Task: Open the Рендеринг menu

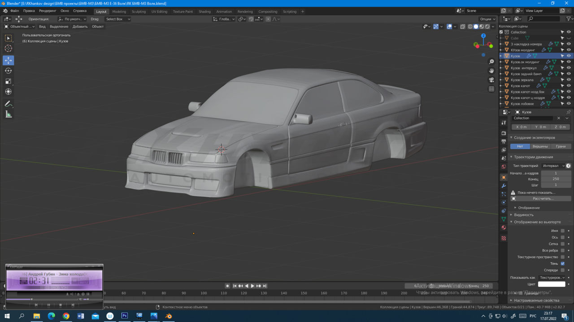Action: tap(48, 11)
